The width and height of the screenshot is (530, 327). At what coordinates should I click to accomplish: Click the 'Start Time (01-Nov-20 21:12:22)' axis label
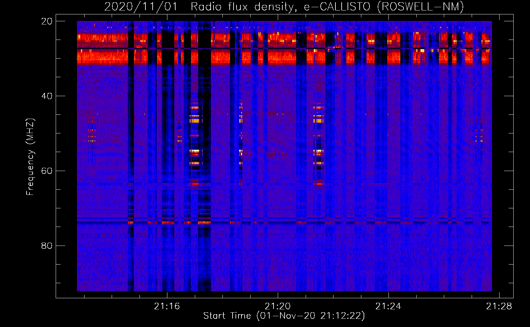[x=284, y=316]
